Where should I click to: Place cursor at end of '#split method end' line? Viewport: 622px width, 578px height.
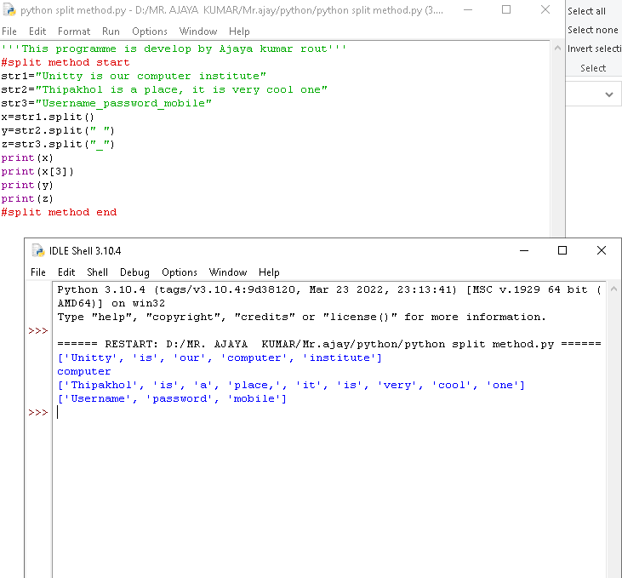pos(117,212)
